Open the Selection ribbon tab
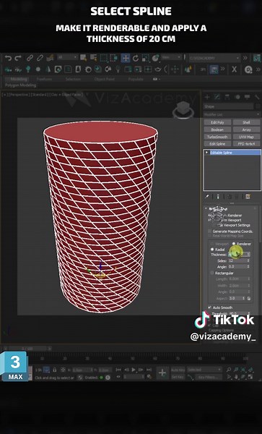The image size is (262, 434). pyautogui.click(x=73, y=79)
